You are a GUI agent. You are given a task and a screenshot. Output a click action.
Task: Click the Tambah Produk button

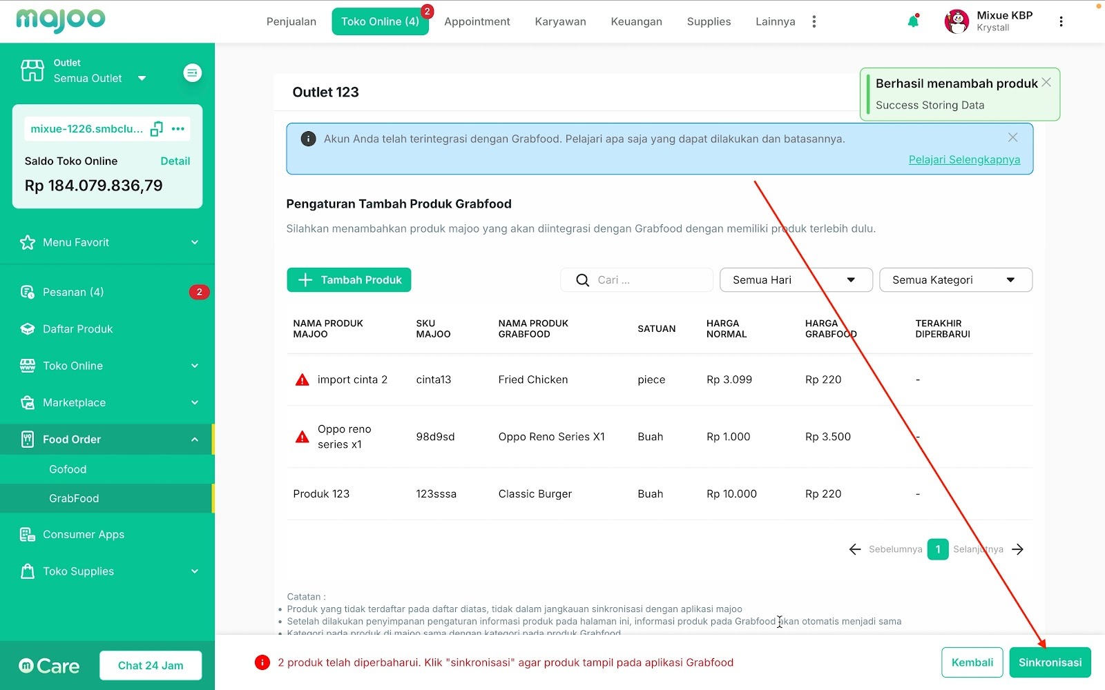click(349, 280)
